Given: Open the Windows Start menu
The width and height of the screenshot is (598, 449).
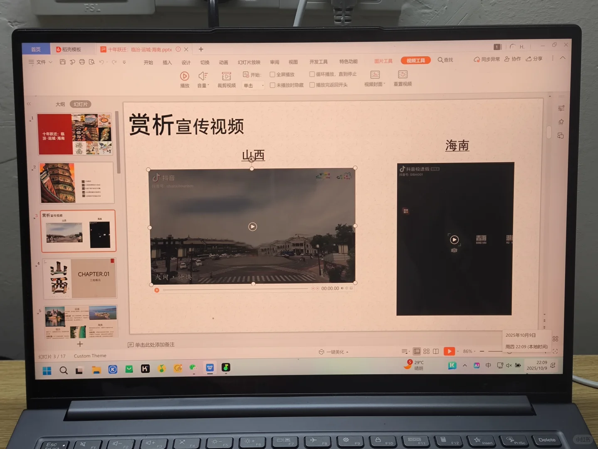Looking at the screenshot, I should click(47, 370).
